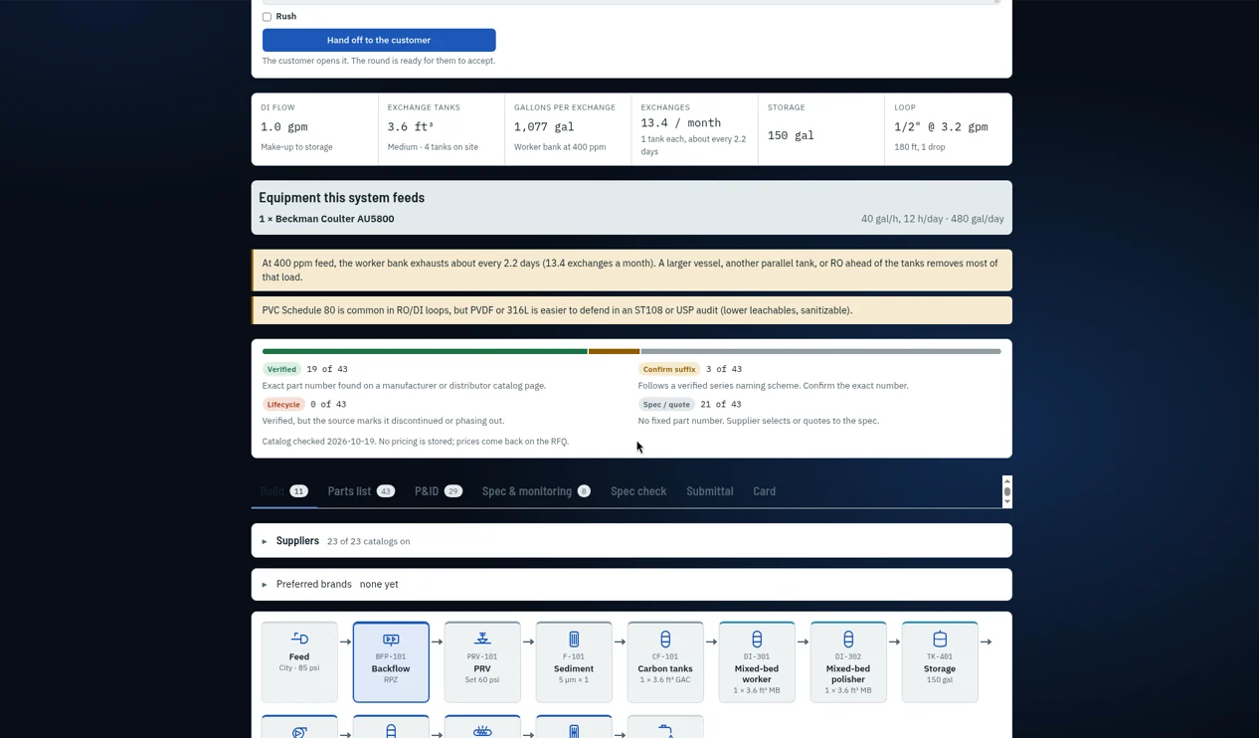Open the Feed stage icon in the flow diagram
Viewport: 1259px width, 738px height.
[x=299, y=639]
